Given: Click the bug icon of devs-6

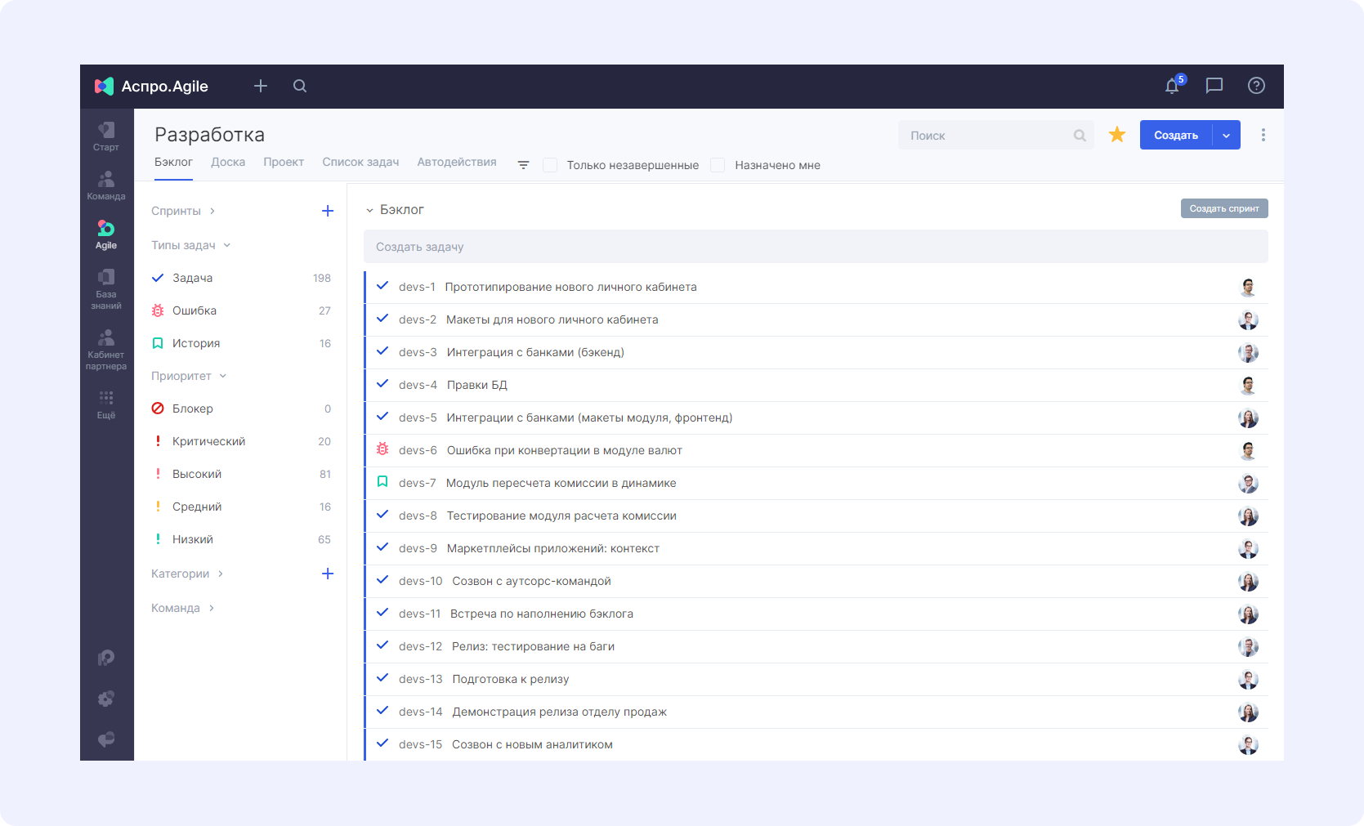Looking at the screenshot, I should click(x=382, y=449).
